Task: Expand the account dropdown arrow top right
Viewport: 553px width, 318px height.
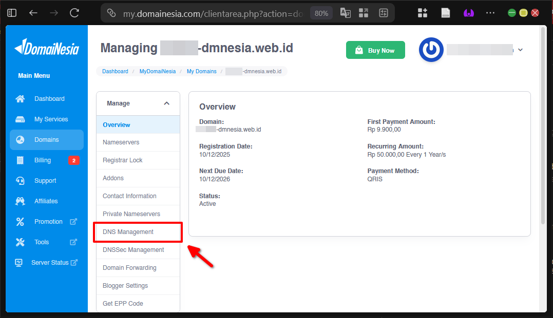Action: point(520,50)
